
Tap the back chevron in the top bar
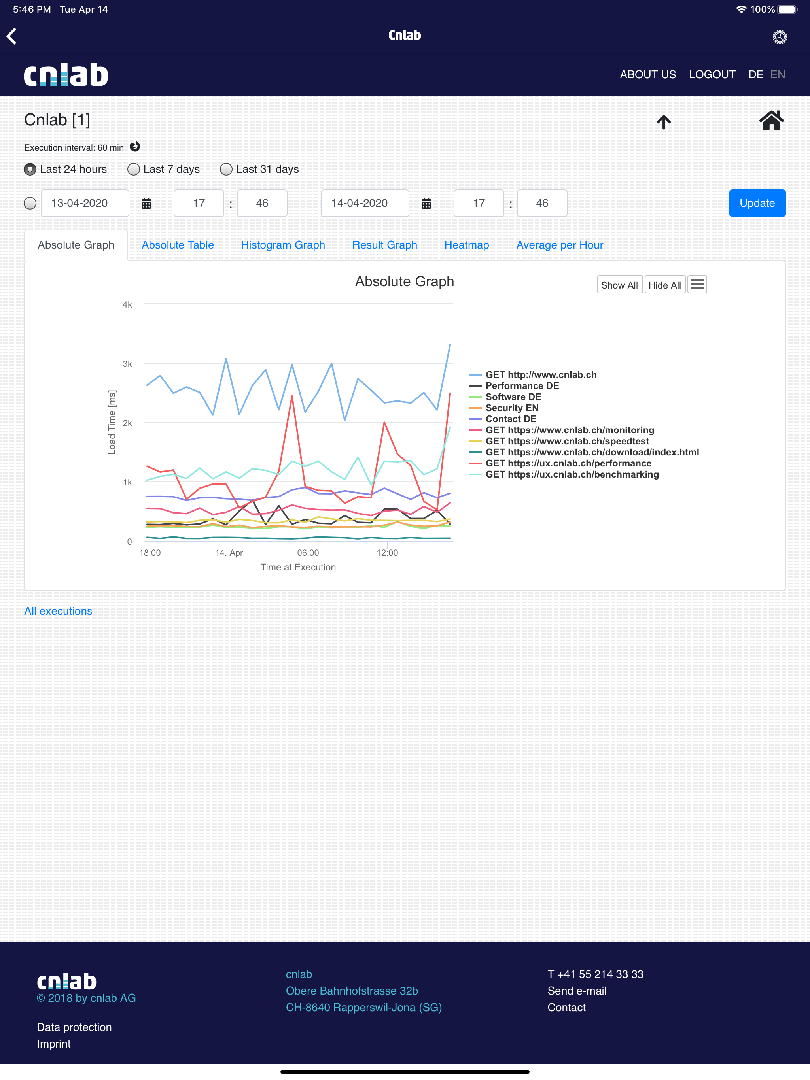(12, 36)
